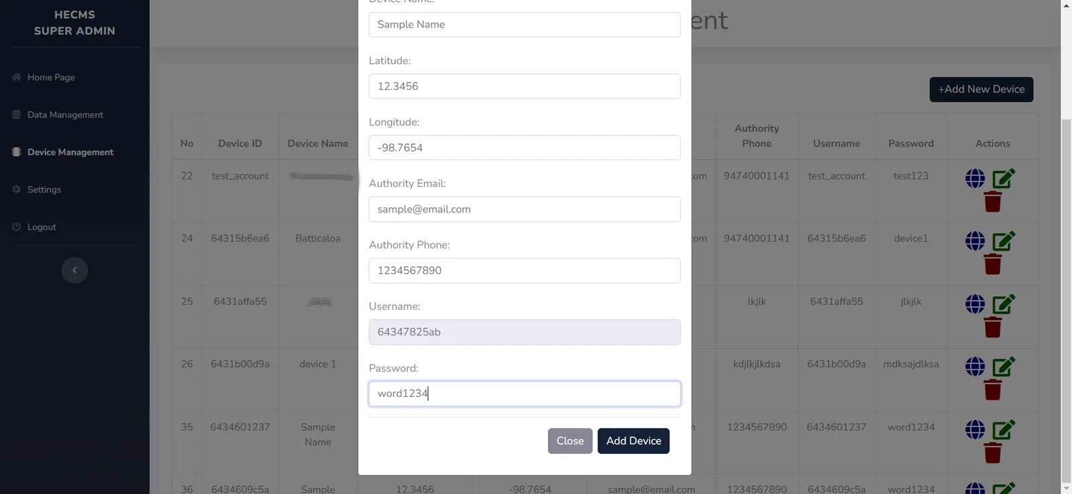The image size is (1072, 494).
Task: Click the edit icon for test_account device
Action: click(x=1003, y=178)
